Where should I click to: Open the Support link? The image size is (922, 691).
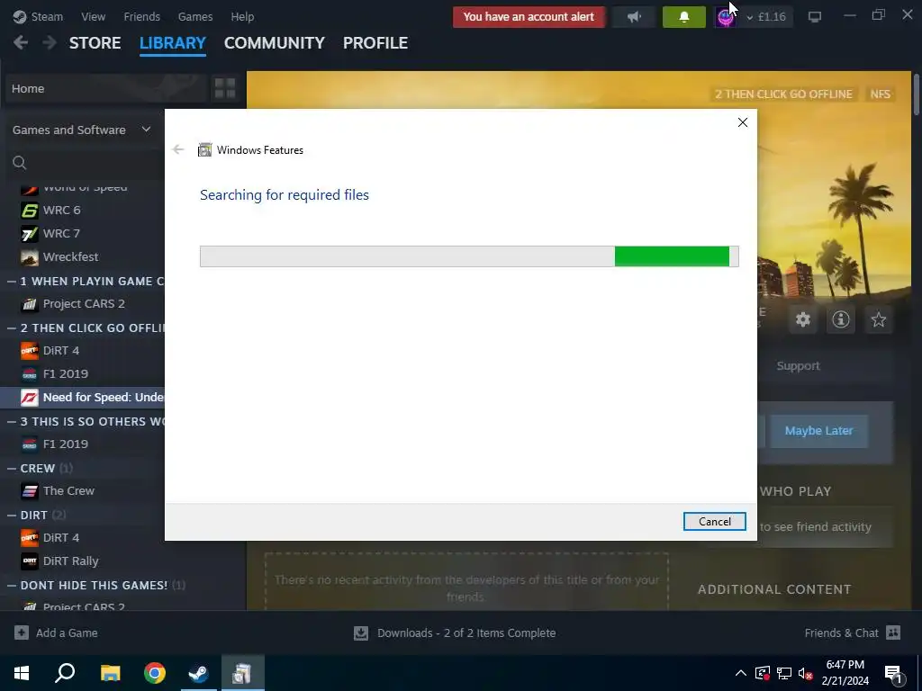[x=798, y=365]
